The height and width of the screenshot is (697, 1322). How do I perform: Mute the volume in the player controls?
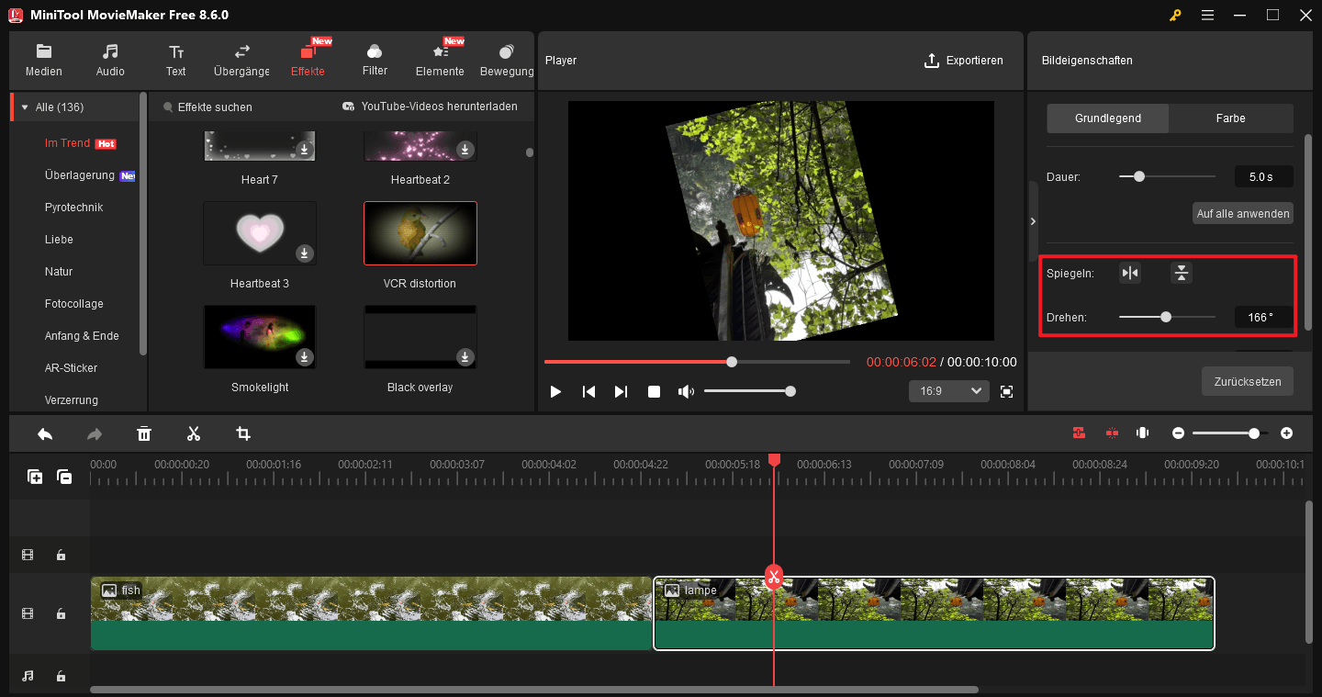[x=686, y=390]
